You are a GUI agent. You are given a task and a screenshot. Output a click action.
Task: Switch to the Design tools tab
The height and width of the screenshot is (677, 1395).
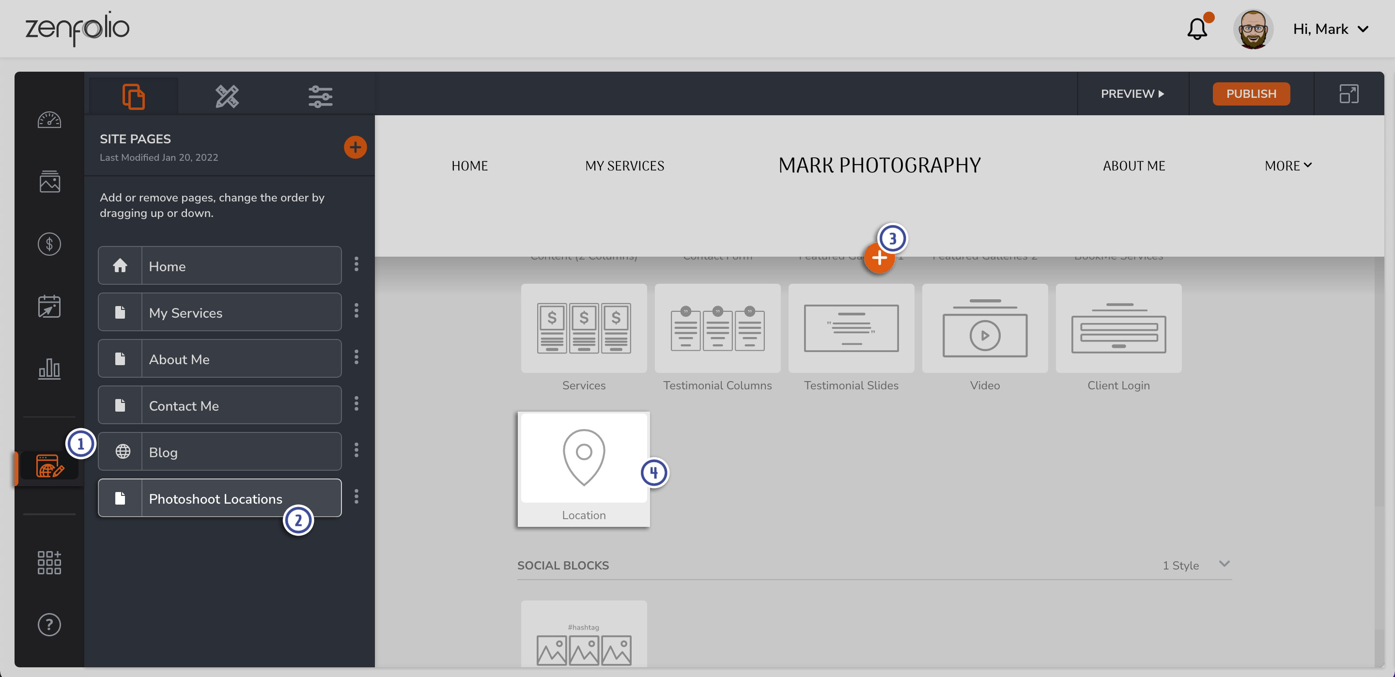pyautogui.click(x=227, y=96)
